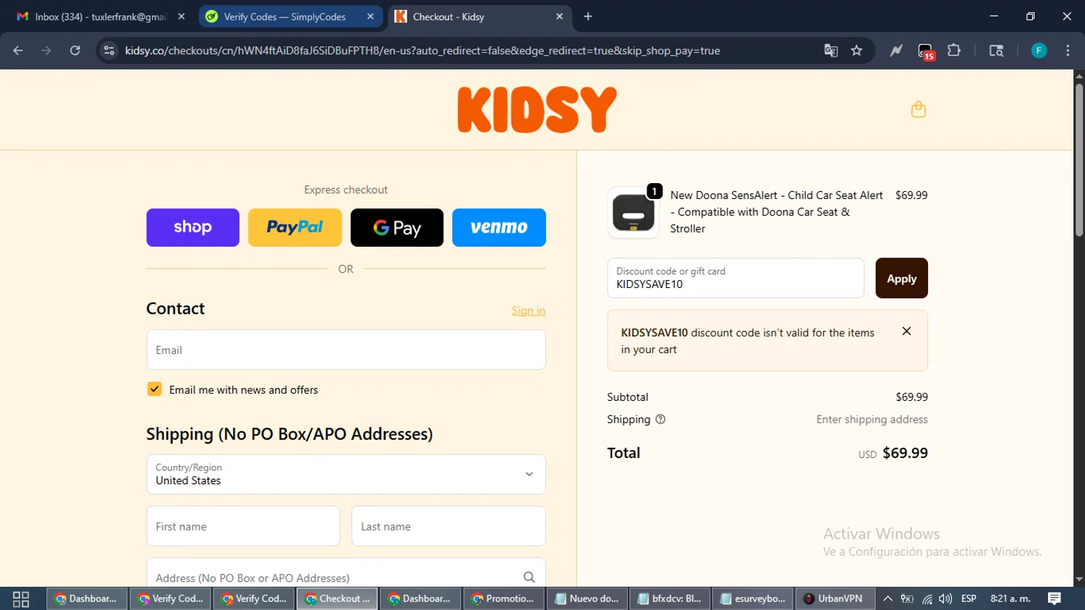Bookmark this page with the star icon
The image size is (1085, 610).
tap(856, 51)
